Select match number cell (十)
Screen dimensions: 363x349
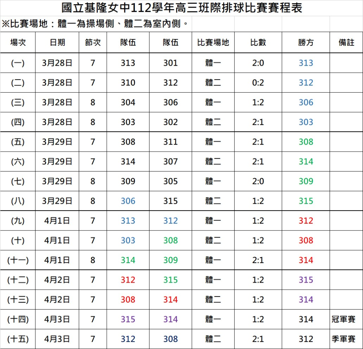tap(18, 240)
